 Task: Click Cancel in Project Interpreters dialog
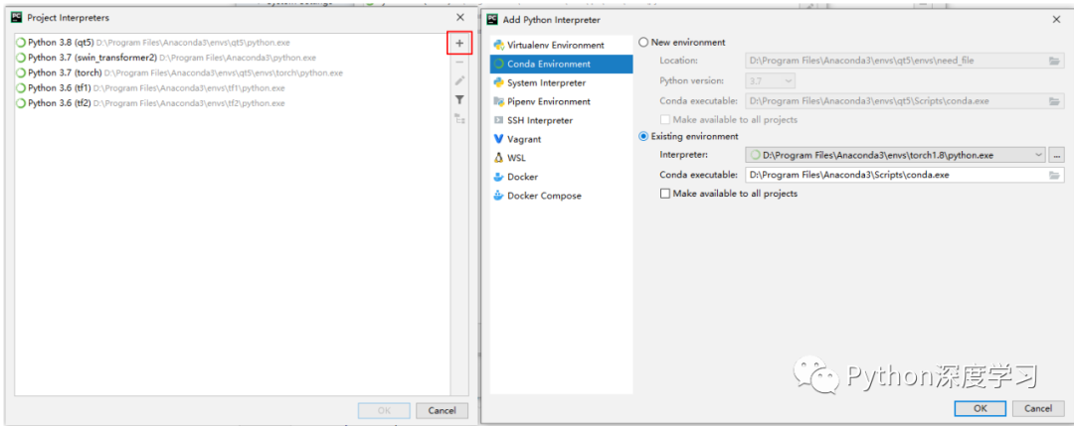(442, 410)
